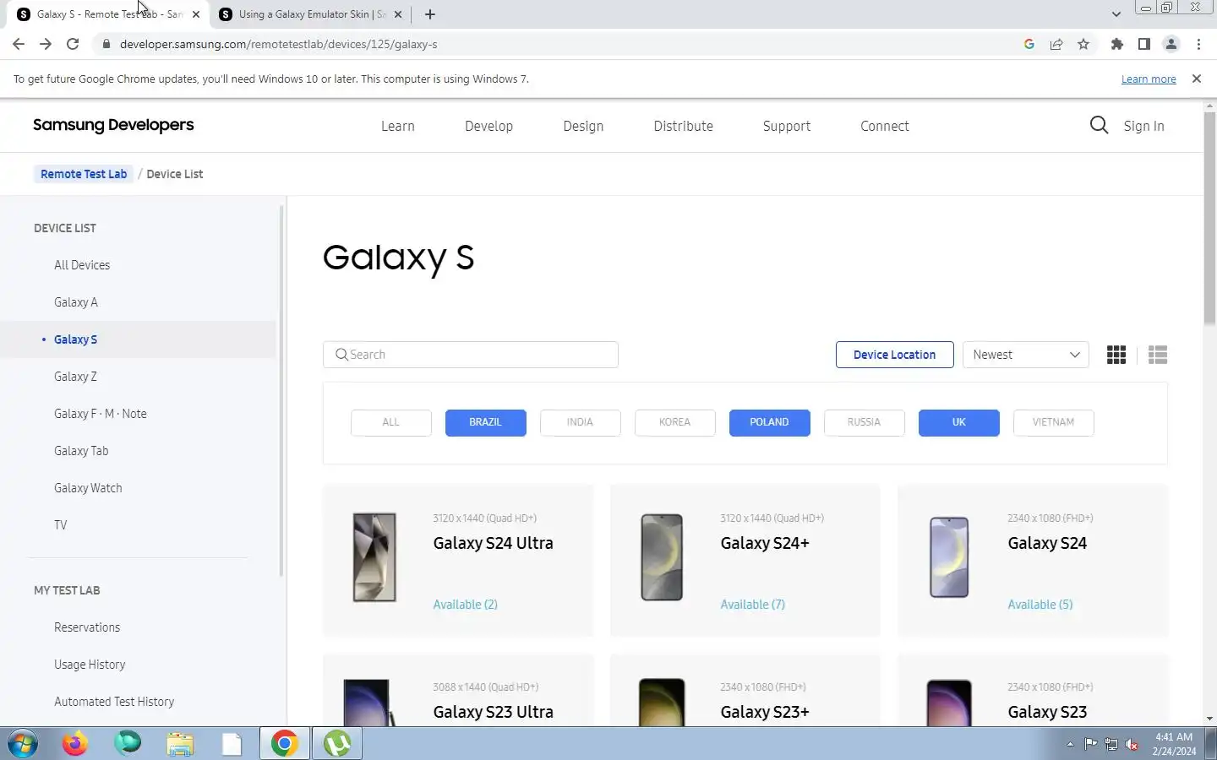
Task: Toggle the INDIA location filter
Action: [581, 422]
